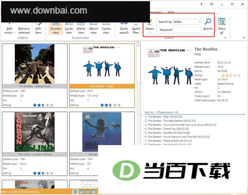This screenshot has height=195, width=248.
Task: Select the Abbey Road album cover
Action: click(x=34, y=64)
